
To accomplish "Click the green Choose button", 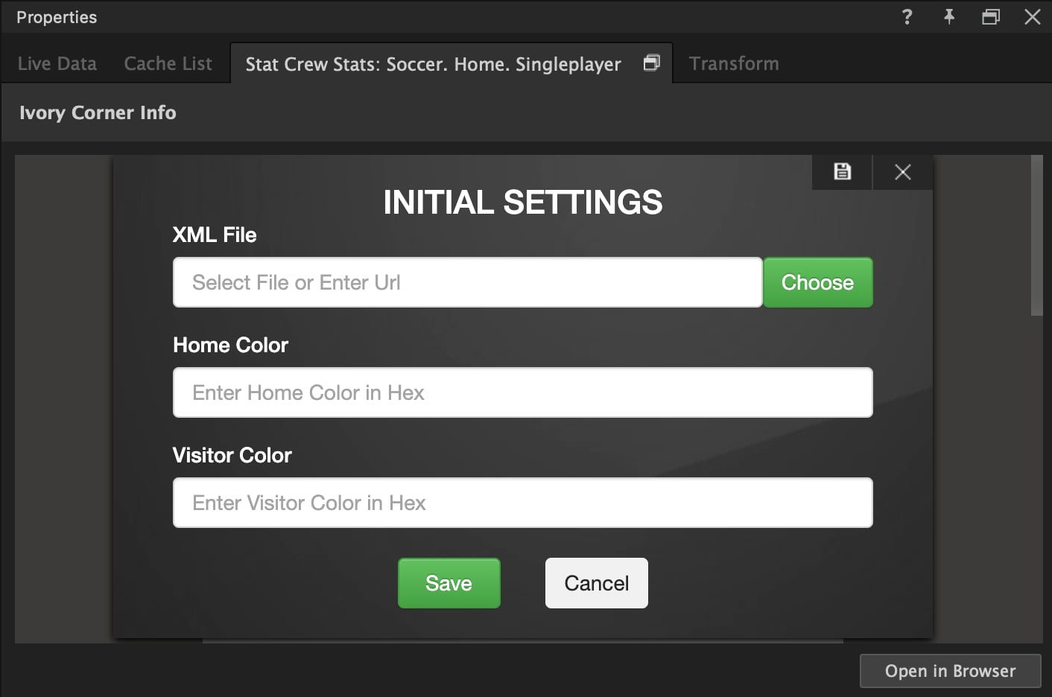I will (818, 282).
